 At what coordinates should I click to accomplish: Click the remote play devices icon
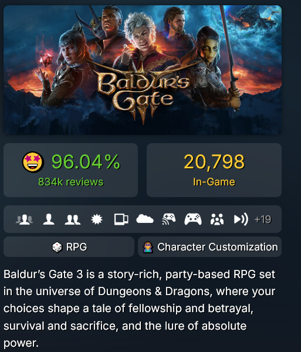(121, 219)
